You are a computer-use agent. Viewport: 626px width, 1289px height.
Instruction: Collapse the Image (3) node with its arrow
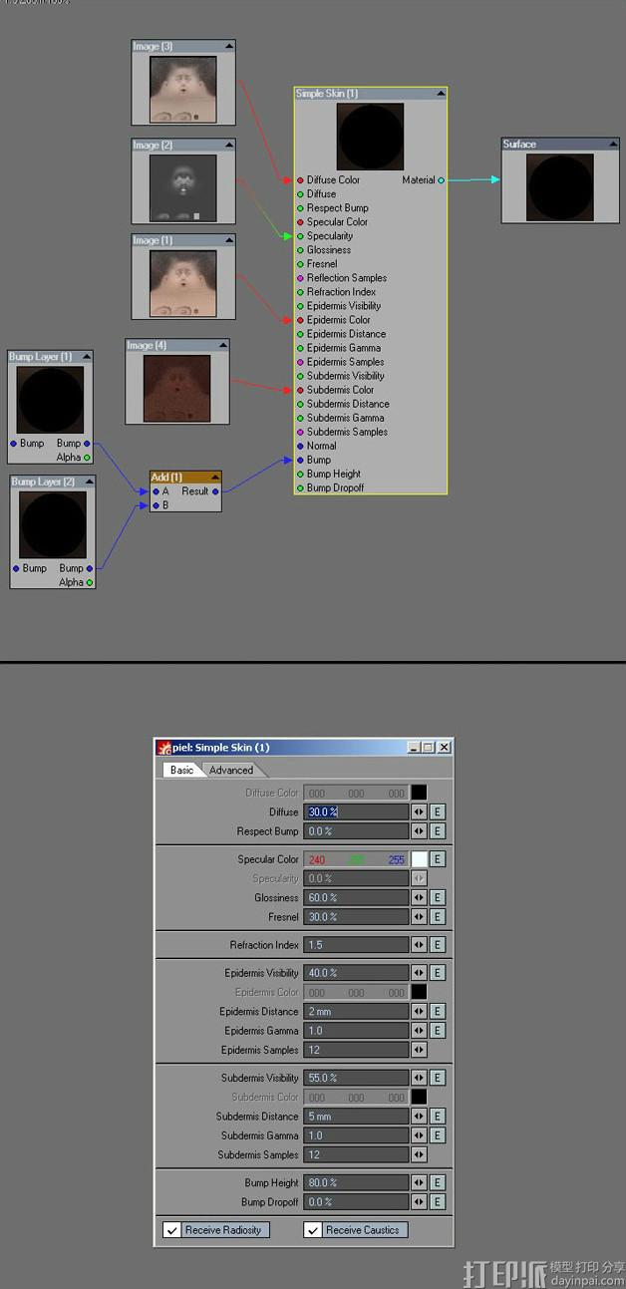(x=228, y=46)
